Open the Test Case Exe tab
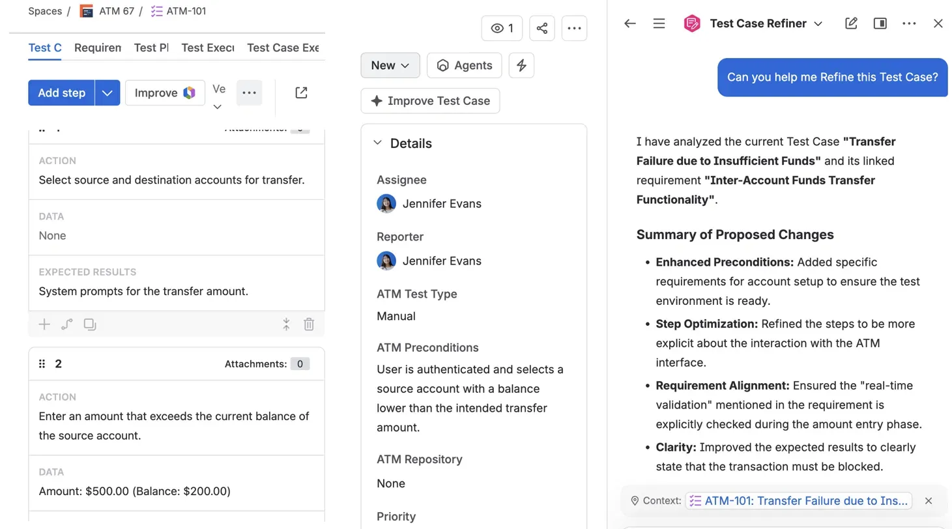This screenshot has height=529, width=952. (283, 48)
